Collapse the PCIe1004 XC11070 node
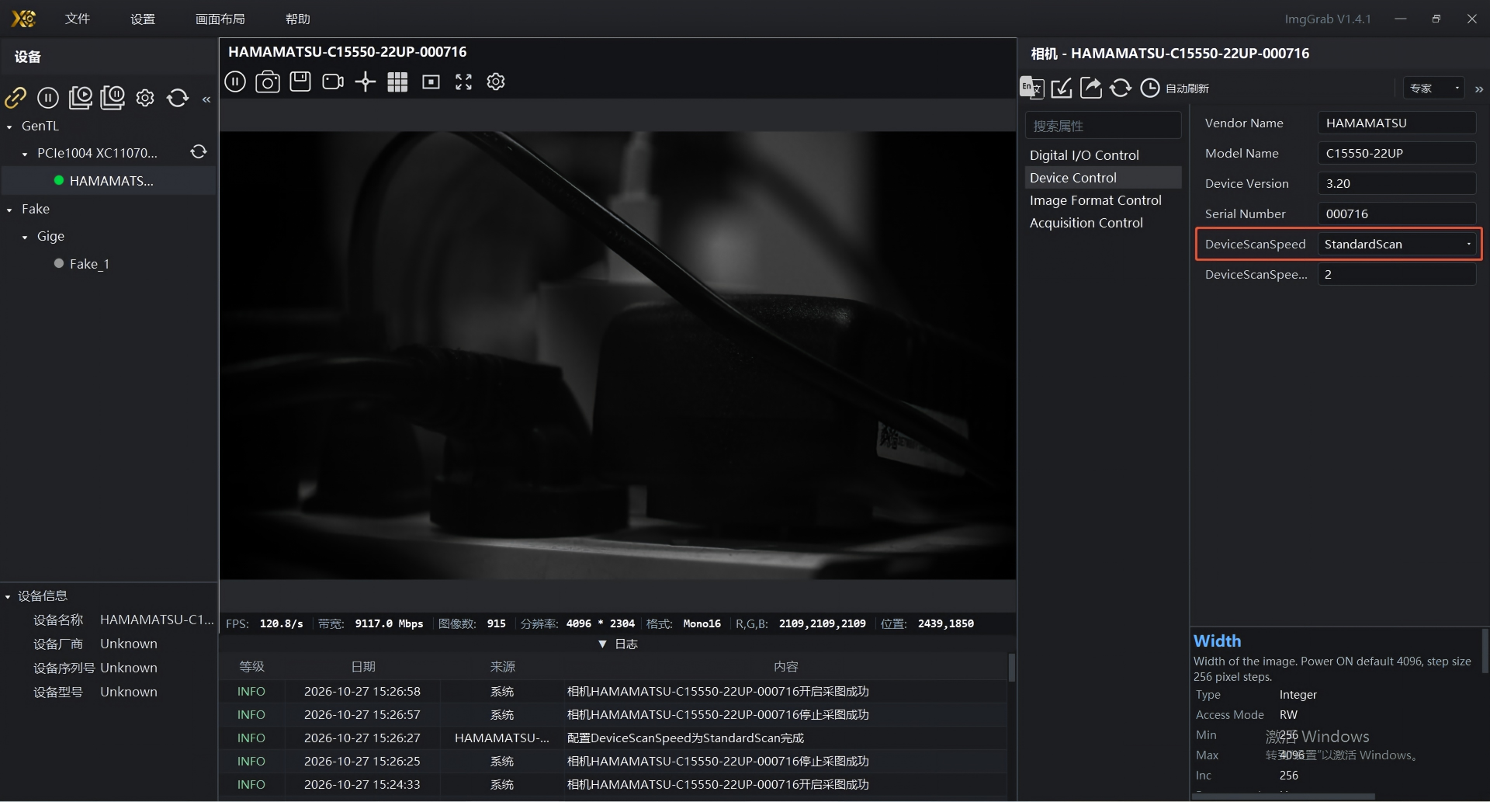 tap(25, 154)
